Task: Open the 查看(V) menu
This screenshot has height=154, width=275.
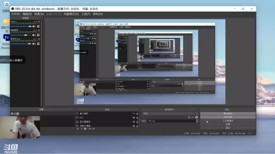Action: point(39,14)
